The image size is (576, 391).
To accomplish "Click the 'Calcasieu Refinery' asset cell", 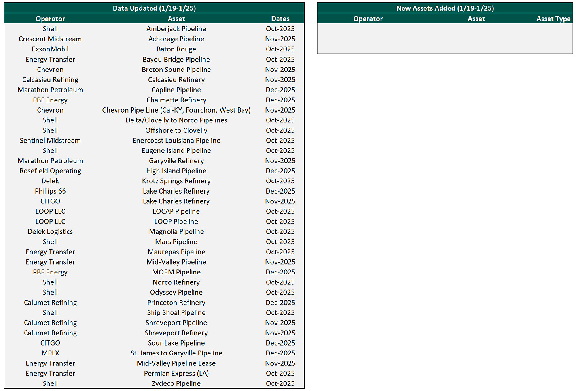I will click(176, 79).
